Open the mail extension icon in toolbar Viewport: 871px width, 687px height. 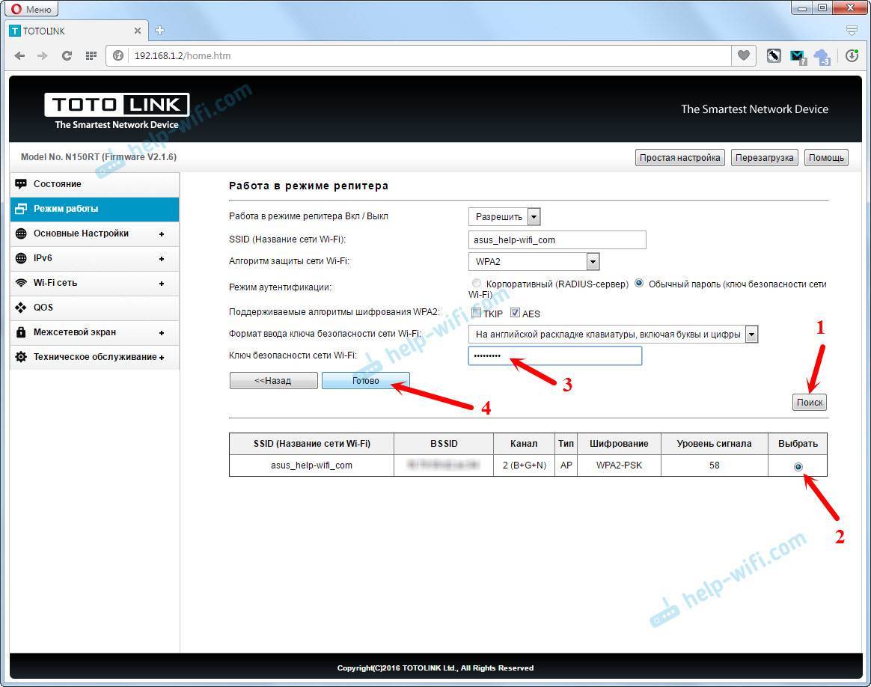pos(798,56)
